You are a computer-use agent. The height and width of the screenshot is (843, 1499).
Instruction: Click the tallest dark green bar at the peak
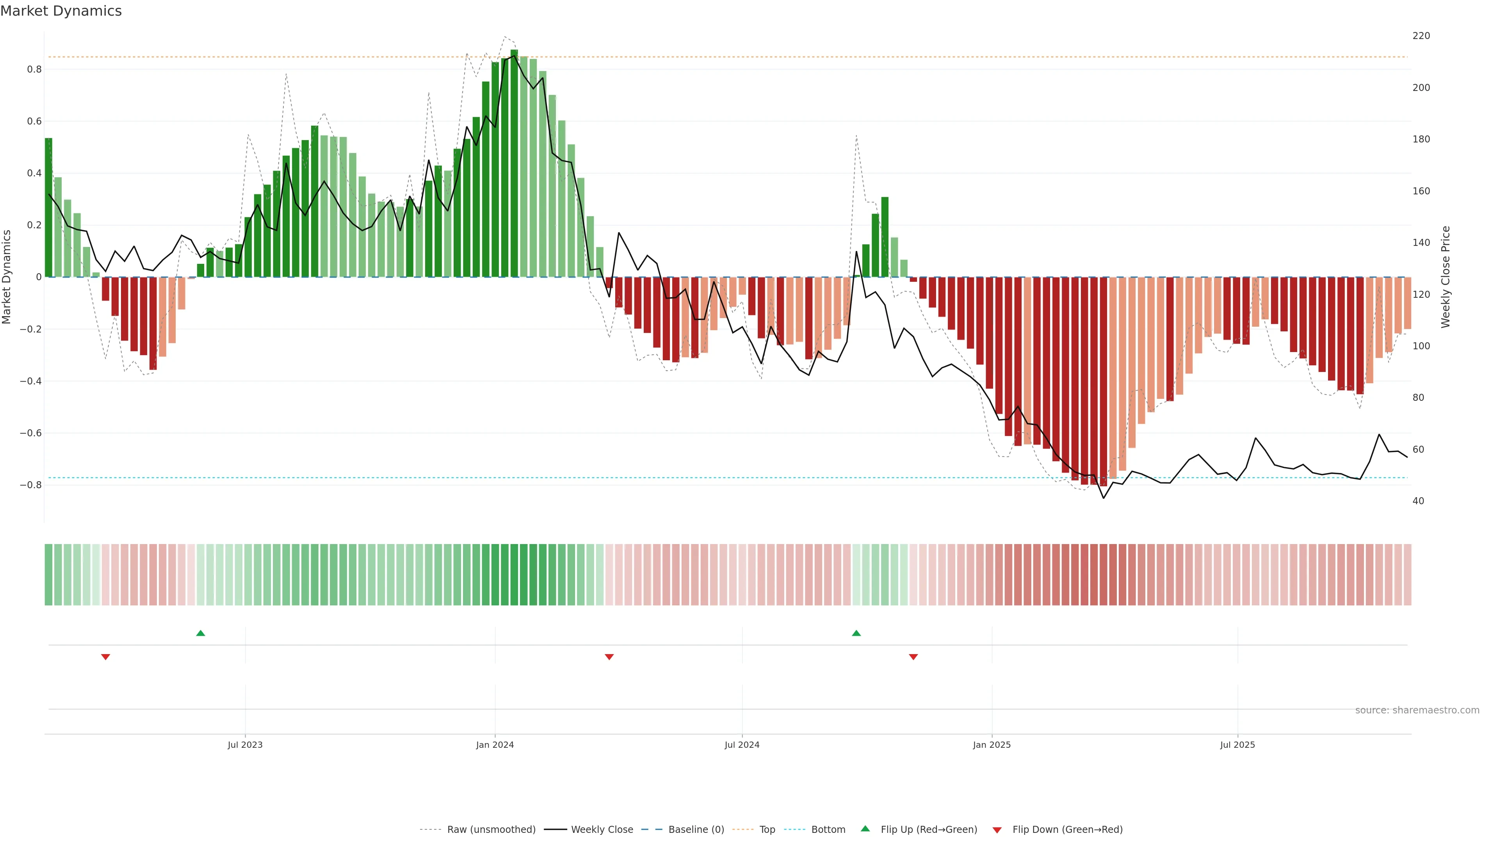tap(514, 163)
